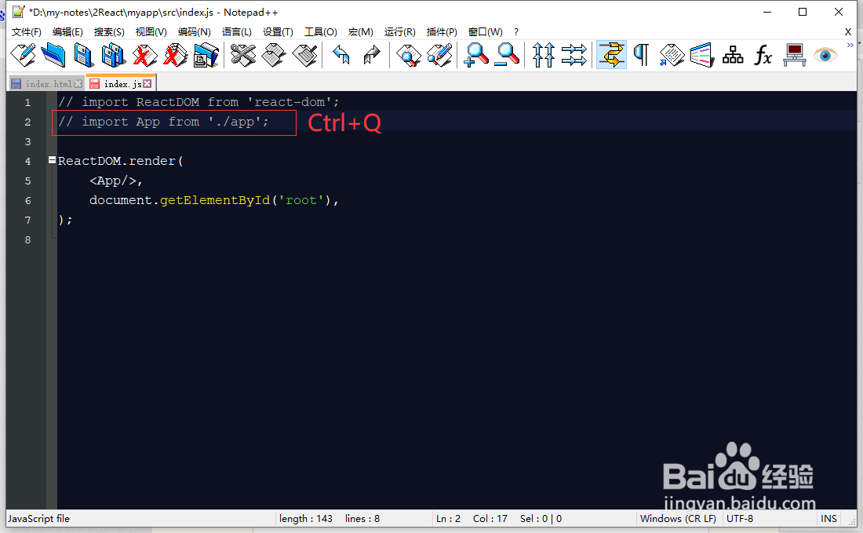Click the X at menu bar right
The width and height of the screenshot is (863, 533).
[848, 32]
